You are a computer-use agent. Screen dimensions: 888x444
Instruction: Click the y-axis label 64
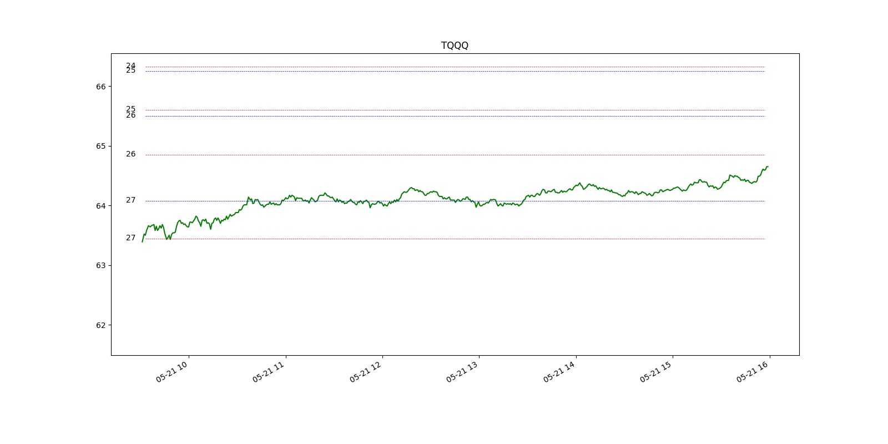pos(100,206)
